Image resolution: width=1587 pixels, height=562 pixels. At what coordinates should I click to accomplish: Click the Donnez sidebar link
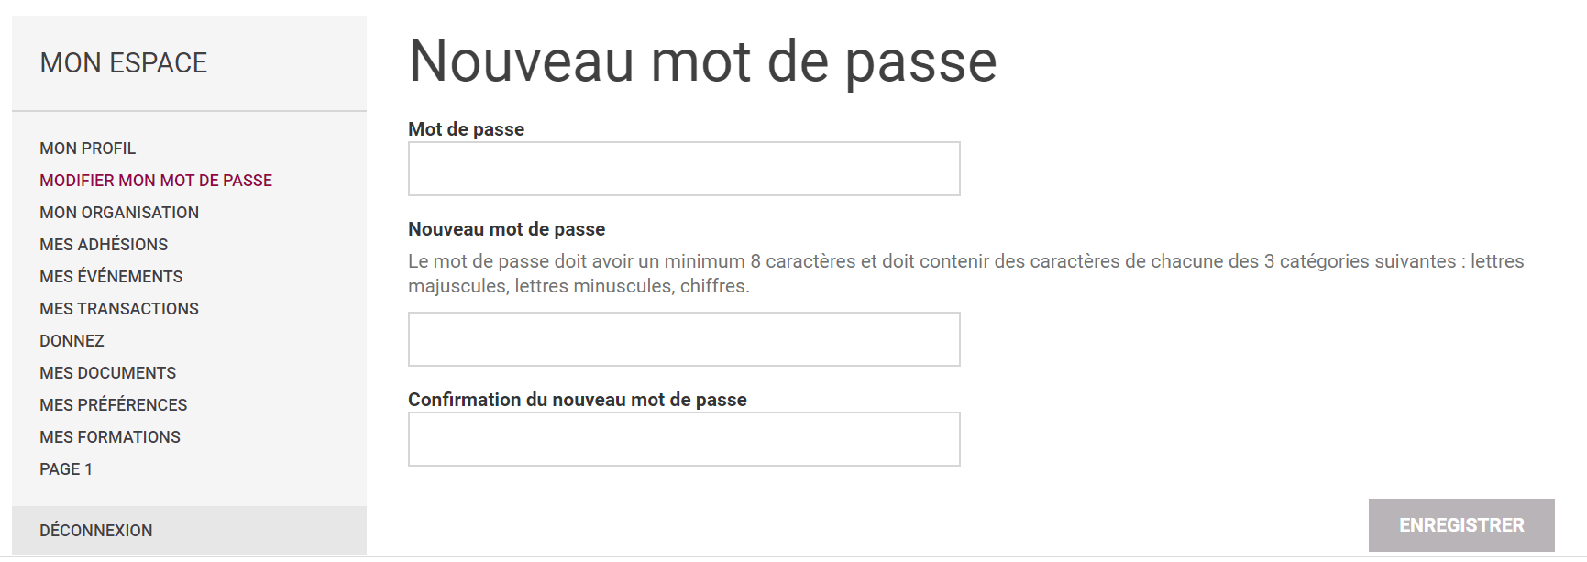click(72, 341)
